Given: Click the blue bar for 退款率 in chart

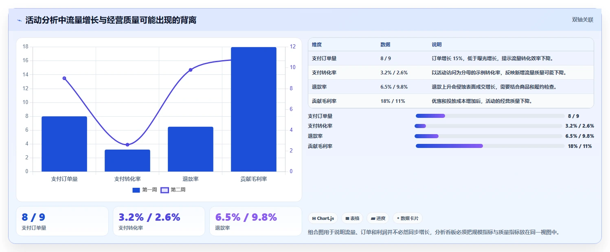Looking at the screenshot, I should point(191,149).
